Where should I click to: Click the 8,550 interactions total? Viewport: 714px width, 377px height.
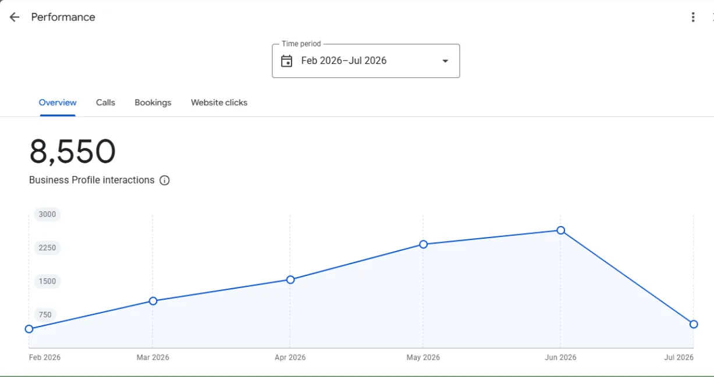pos(73,152)
